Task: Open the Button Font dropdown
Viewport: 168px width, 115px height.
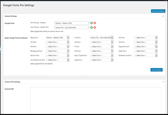Action: point(58,55)
